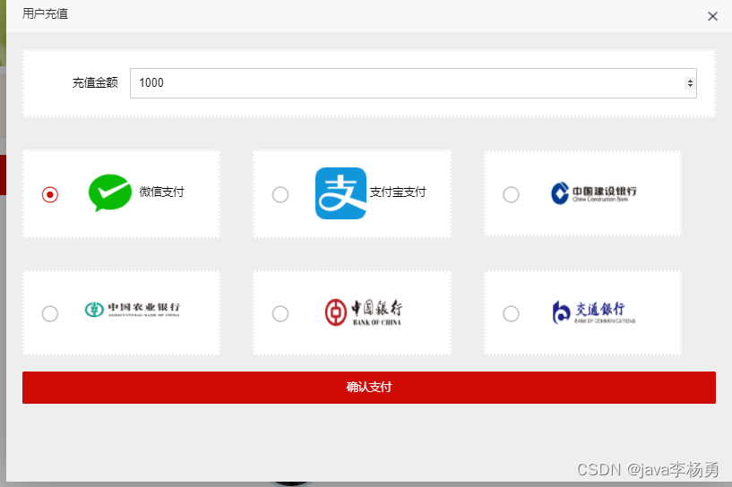Click the blue Alipay logo
Viewport: 732px width, 487px height.
tap(340, 193)
